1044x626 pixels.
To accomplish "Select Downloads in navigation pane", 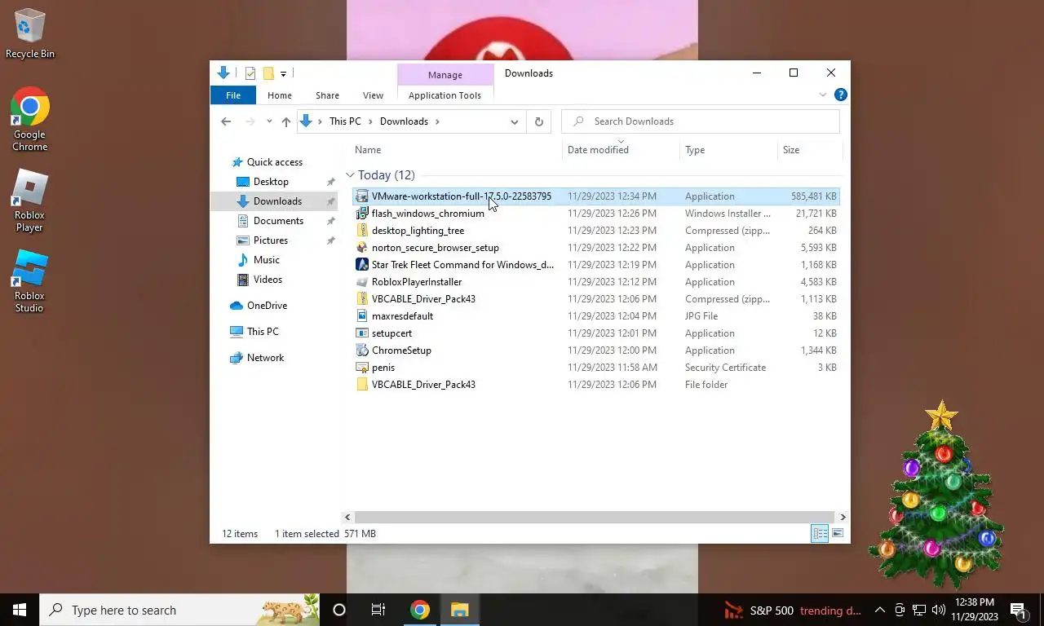I will pyautogui.click(x=277, y=201).
